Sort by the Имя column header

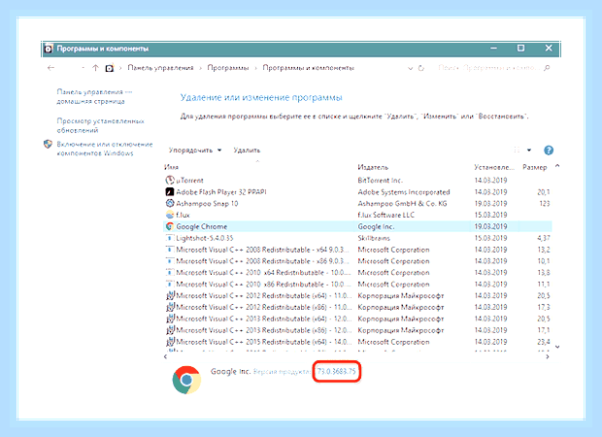tap(171, 167)
